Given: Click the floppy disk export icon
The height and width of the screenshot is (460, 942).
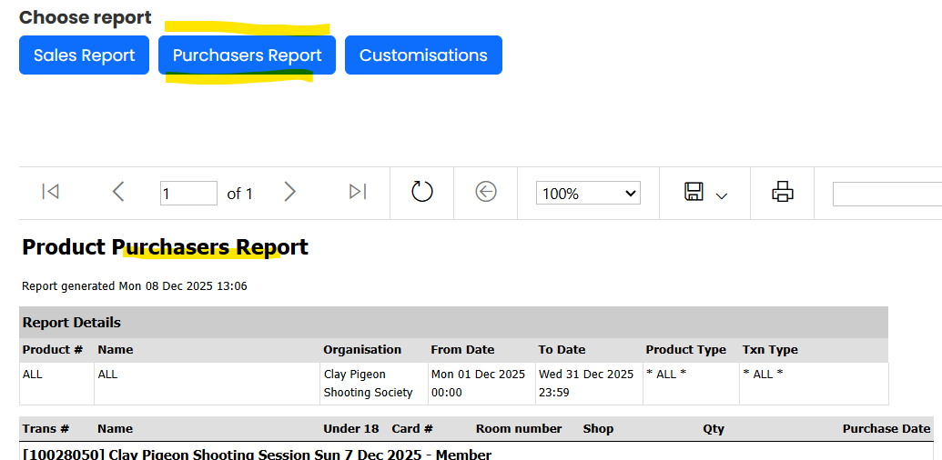Looking at the screenshot, I should tap(694, 192).
